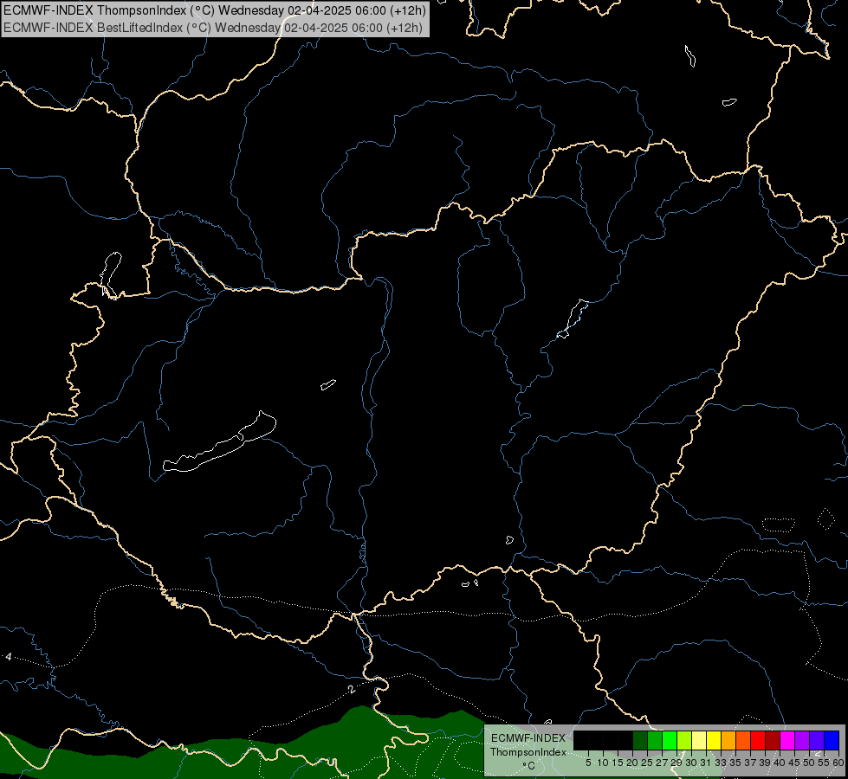The image size is (848, 779).
Task: Select the bright yellow 31-33 legend swatch
Action: pyautogui.click(x=714, y=740)
